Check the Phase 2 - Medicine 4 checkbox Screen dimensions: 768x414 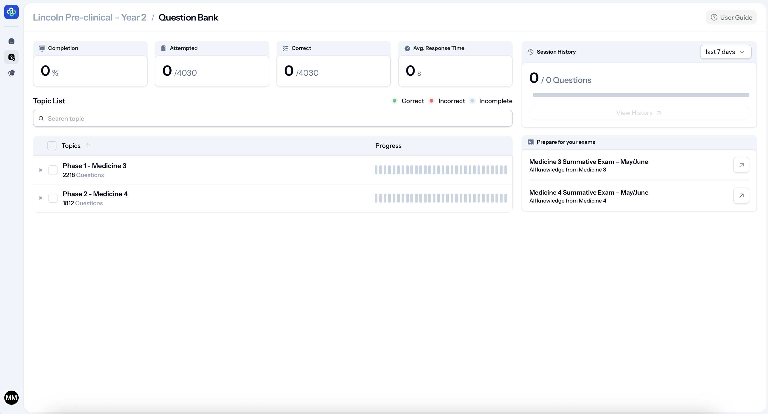coord(53,198)
